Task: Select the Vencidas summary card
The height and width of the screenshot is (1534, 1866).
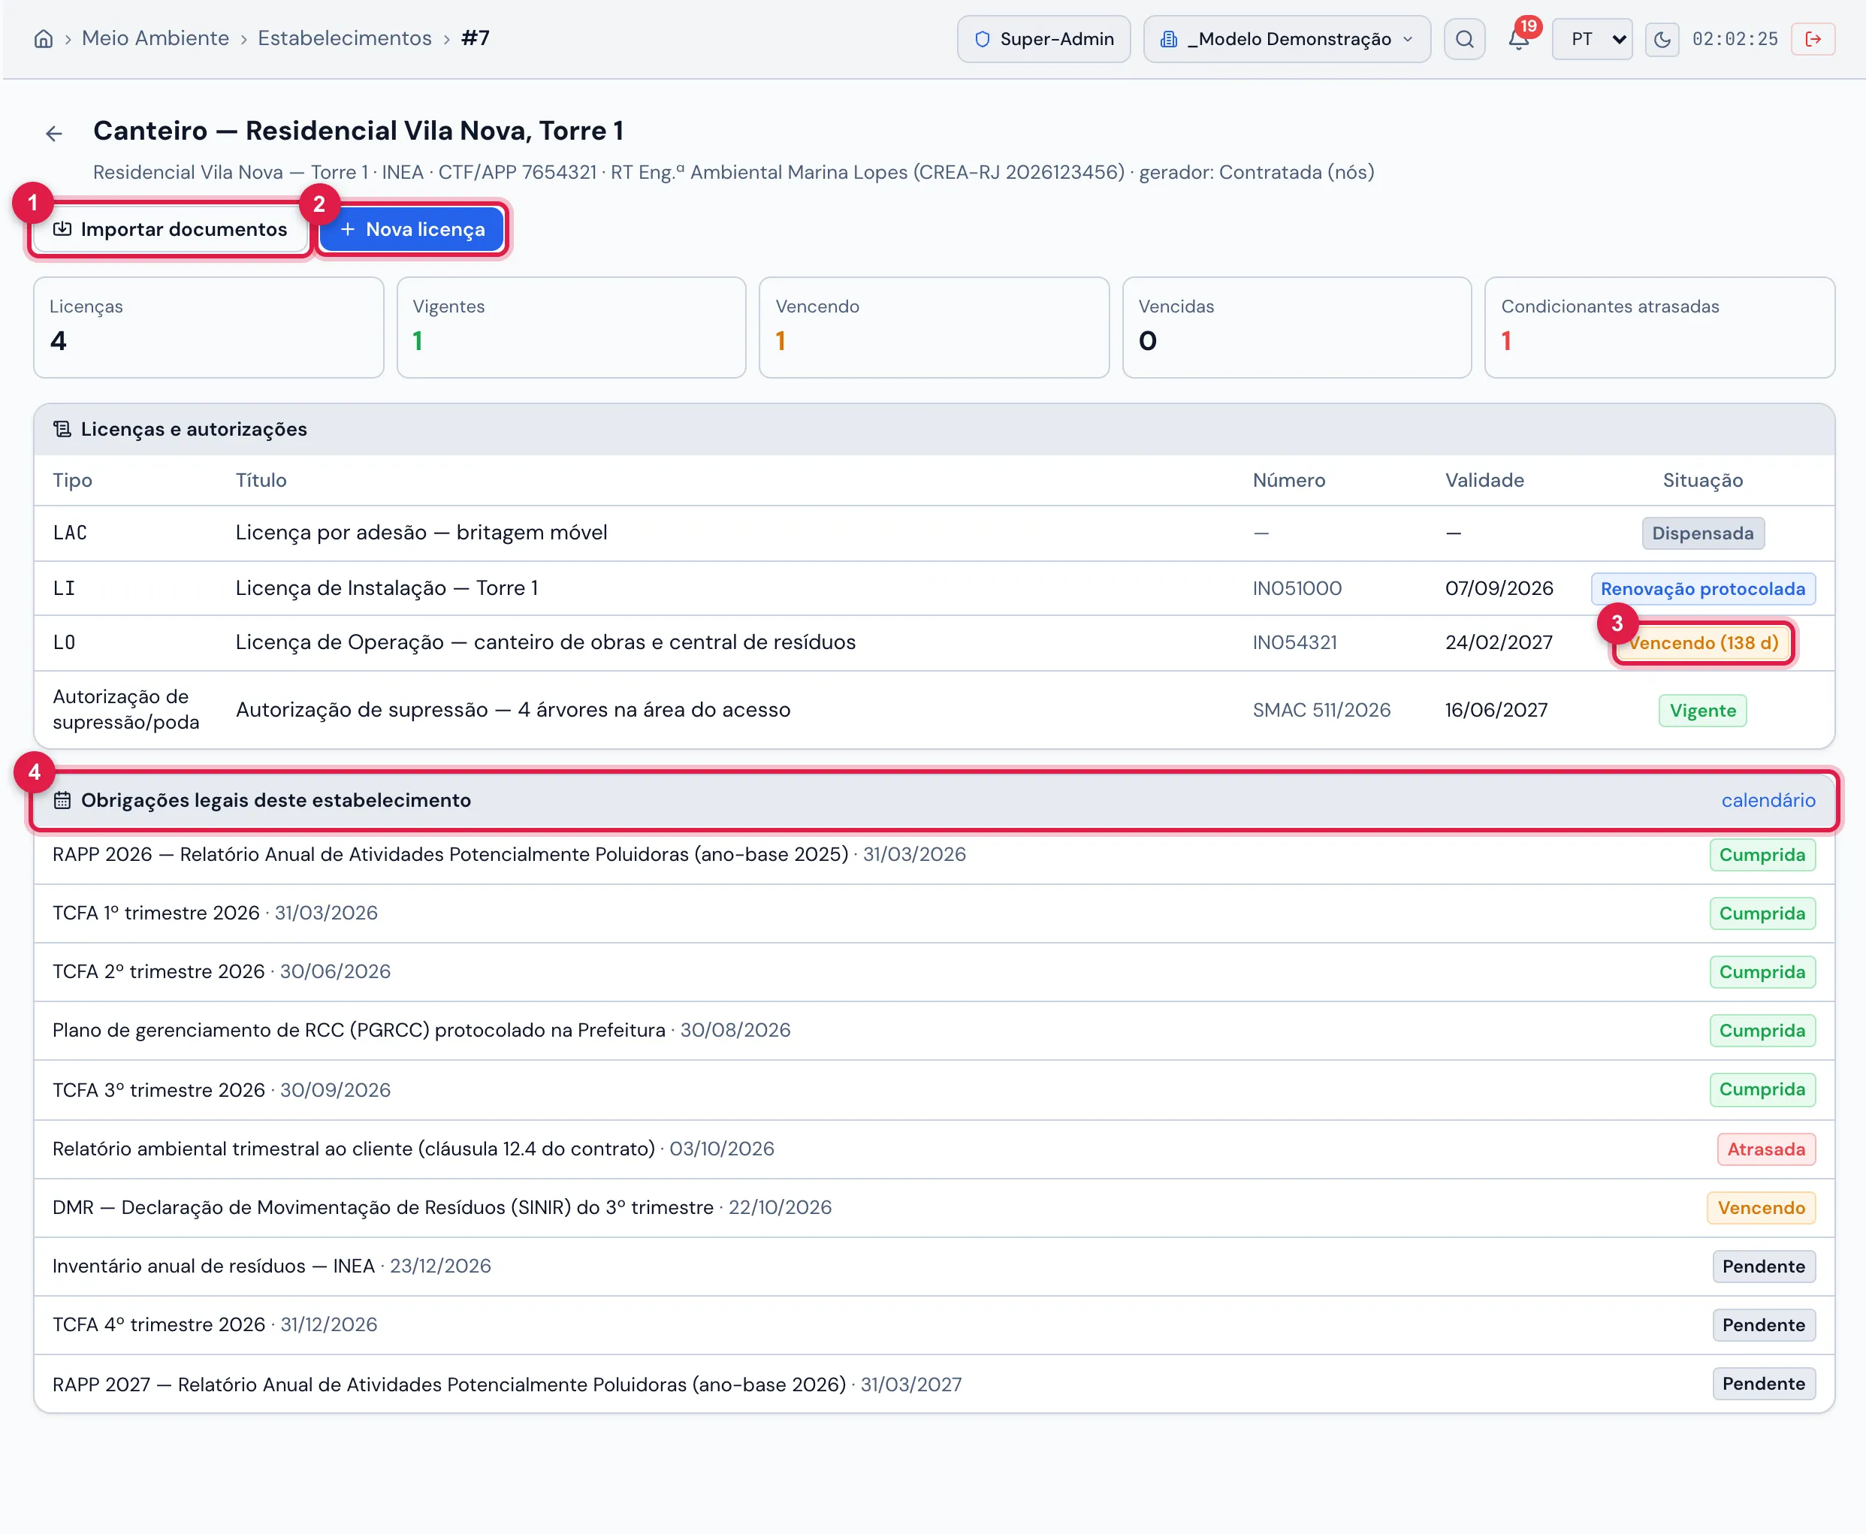Action: (x=1297, y=328)
